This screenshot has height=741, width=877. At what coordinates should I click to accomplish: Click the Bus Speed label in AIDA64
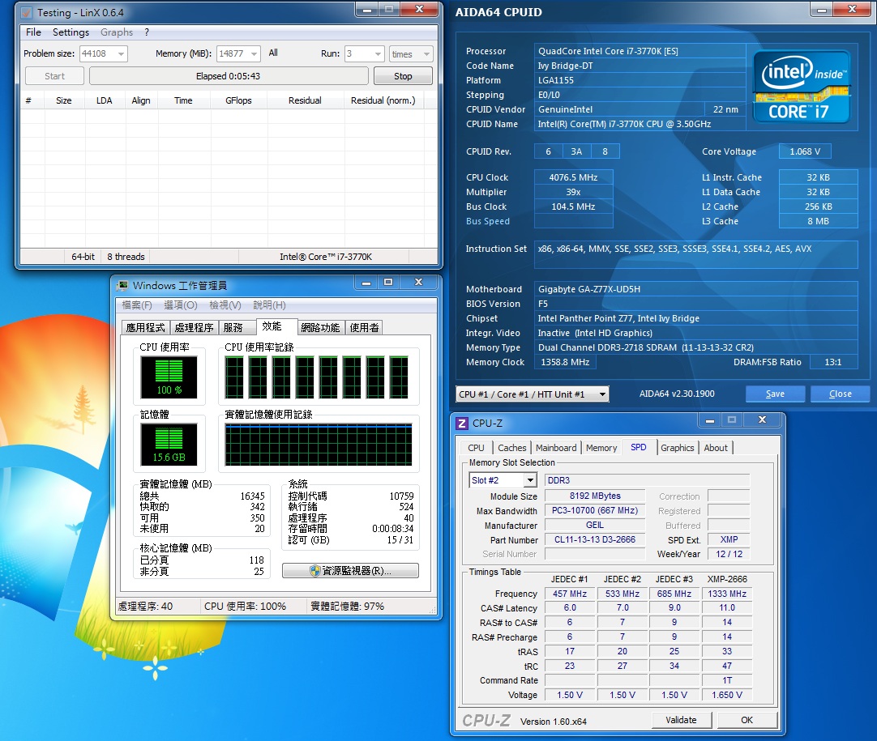488,221
